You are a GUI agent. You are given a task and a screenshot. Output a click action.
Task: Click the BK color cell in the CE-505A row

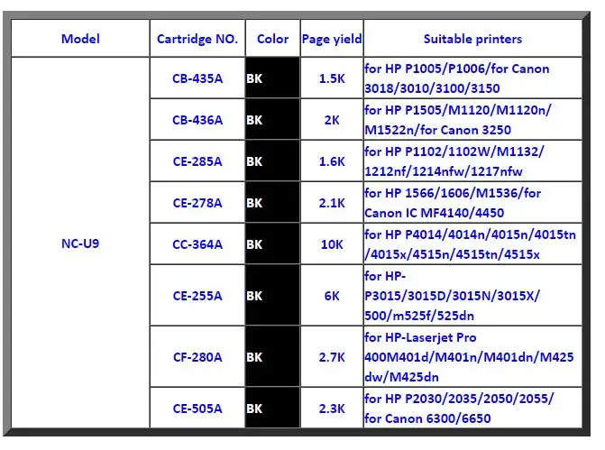[273, 409]
